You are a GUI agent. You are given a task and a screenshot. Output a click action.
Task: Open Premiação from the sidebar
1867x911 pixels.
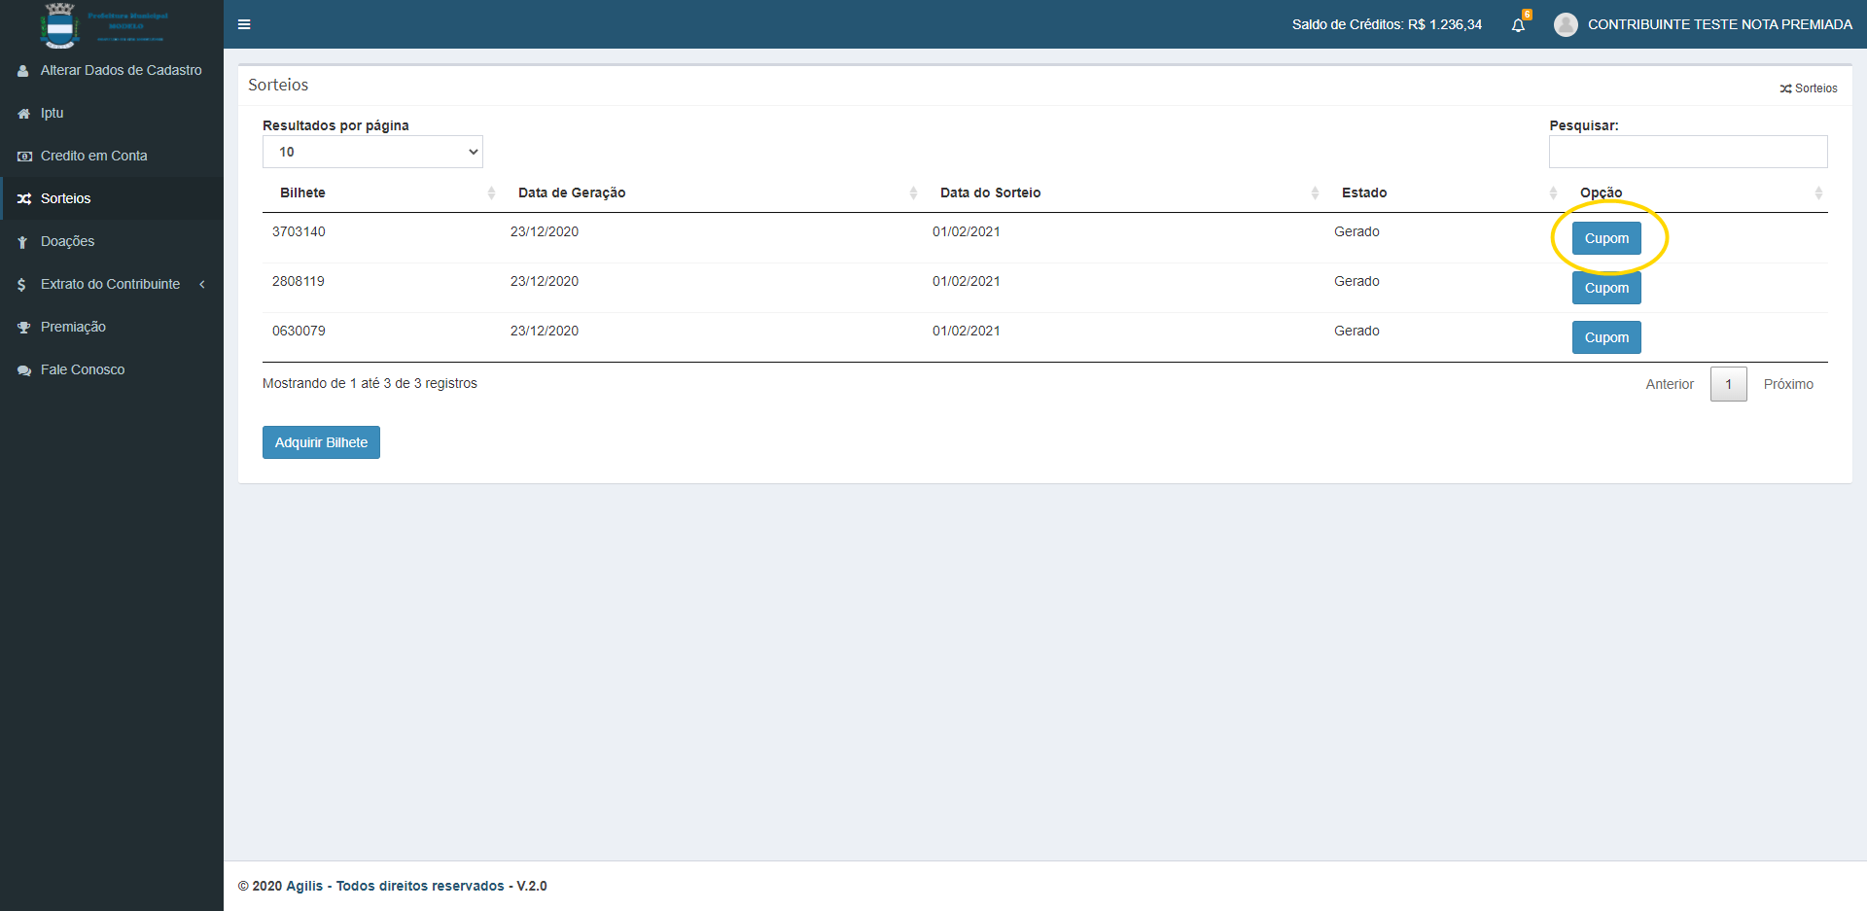[x=73, y=327]
